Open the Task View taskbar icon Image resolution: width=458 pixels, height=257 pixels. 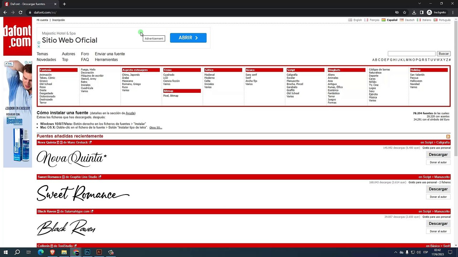point(29,252)
